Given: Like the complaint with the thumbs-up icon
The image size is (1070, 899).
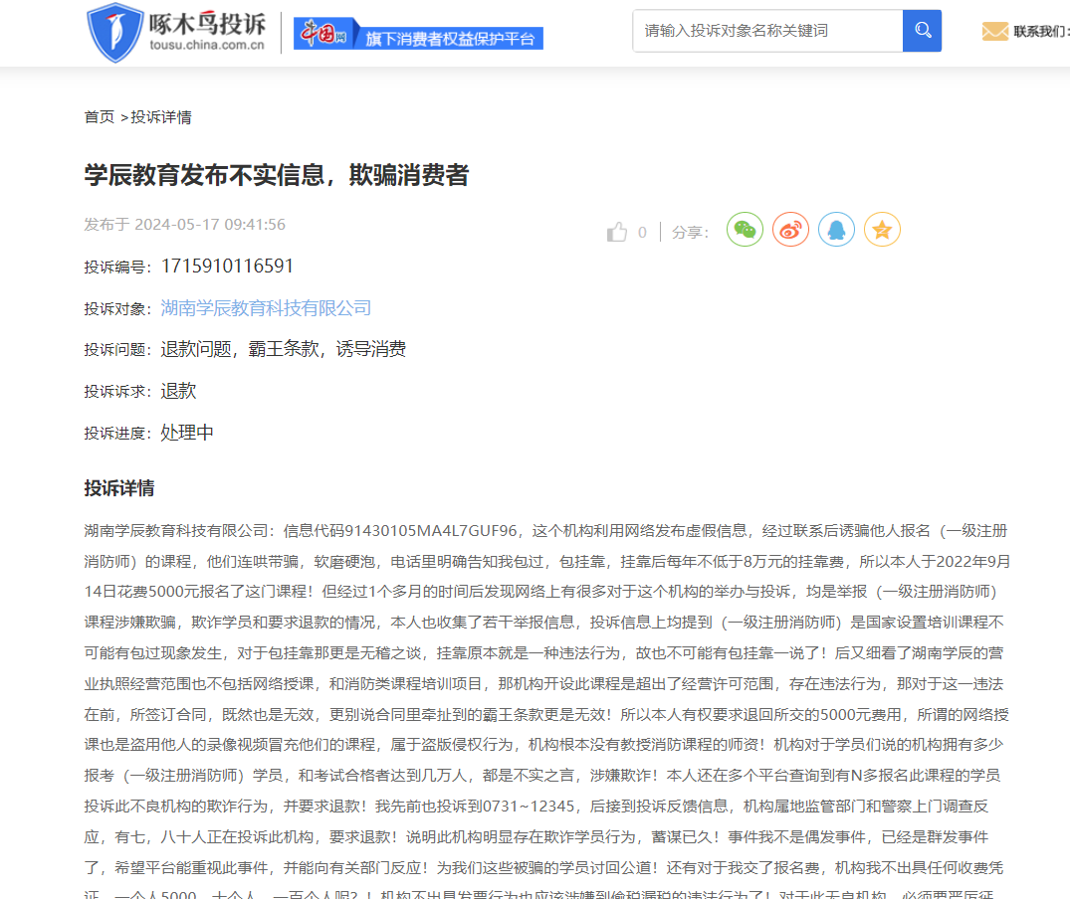Looking at the screenshot, I should click(x=617, y=233).
